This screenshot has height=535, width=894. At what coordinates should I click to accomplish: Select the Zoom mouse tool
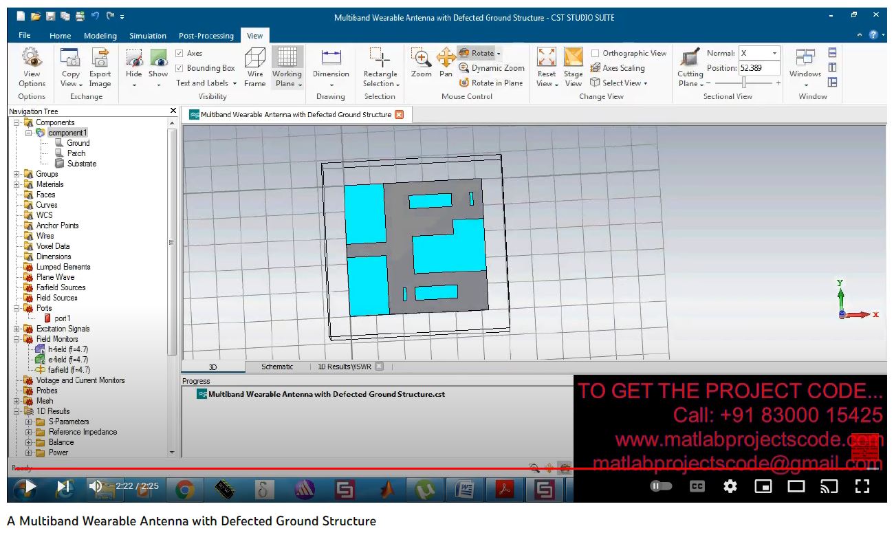tap(421, 63)
